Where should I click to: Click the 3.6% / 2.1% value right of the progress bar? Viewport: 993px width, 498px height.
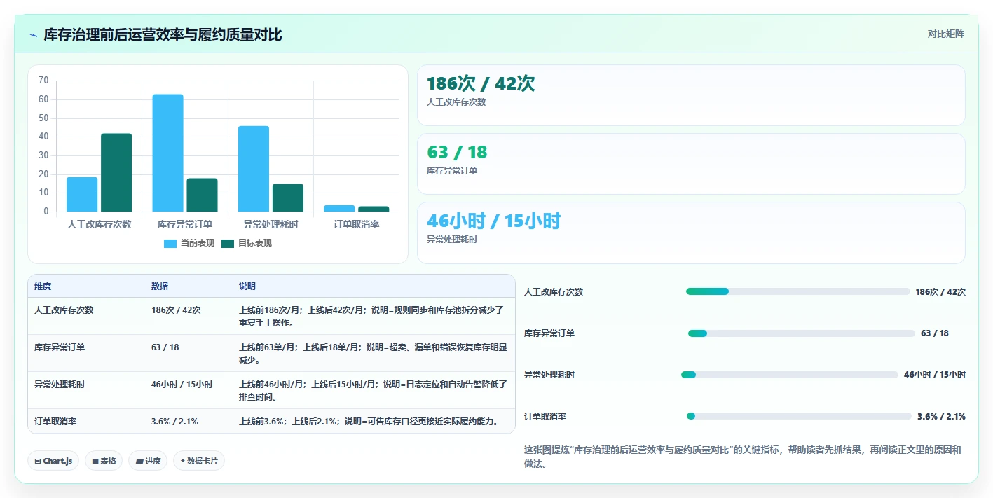point(941,417)
